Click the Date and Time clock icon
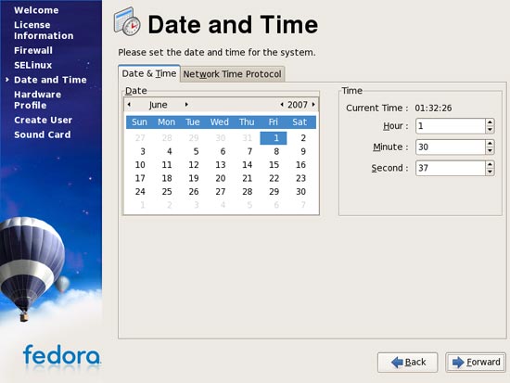This screenshot has height=383, width=510. click(x=127, y=21)
